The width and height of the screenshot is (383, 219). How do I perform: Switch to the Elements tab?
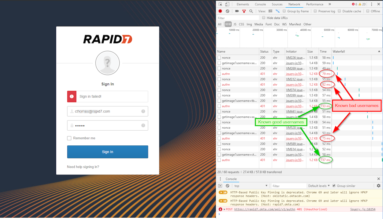pos(243,4)
